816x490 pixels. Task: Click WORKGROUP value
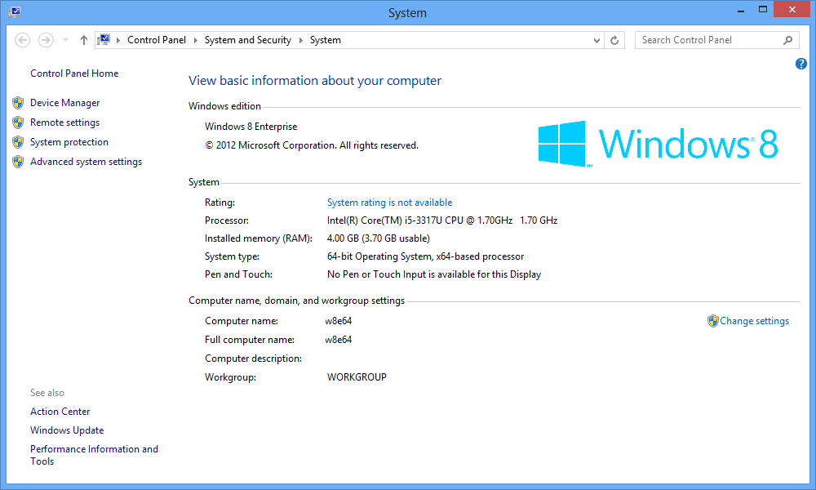357,377
